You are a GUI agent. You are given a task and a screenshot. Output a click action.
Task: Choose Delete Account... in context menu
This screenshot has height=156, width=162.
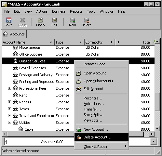[x=101, y=137]
